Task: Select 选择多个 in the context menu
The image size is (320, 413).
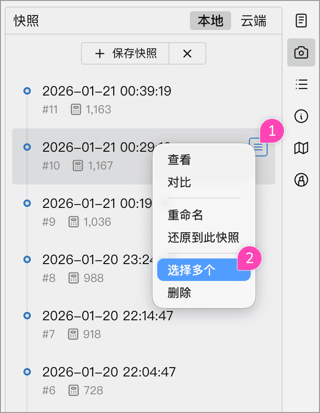Action: [191, 271]
